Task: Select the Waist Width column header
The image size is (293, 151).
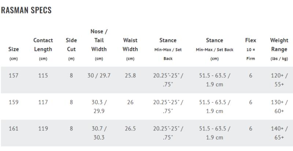Action: [x=130, y=49]
